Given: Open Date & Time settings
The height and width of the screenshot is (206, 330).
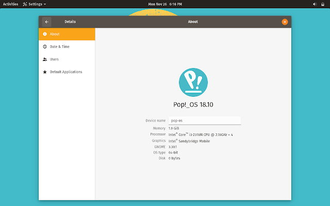Looking at the screenshot, I should (67, 47).
